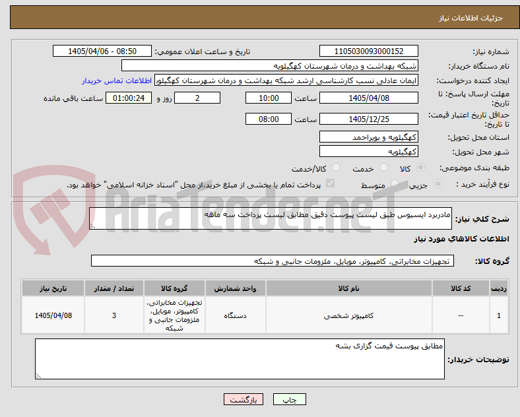Click the price validity date 1405/12/25

[x=368, y=119]
